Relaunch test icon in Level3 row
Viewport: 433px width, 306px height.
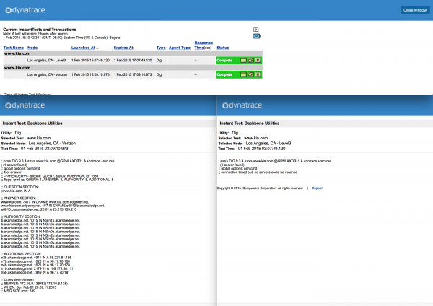[250, 60]
